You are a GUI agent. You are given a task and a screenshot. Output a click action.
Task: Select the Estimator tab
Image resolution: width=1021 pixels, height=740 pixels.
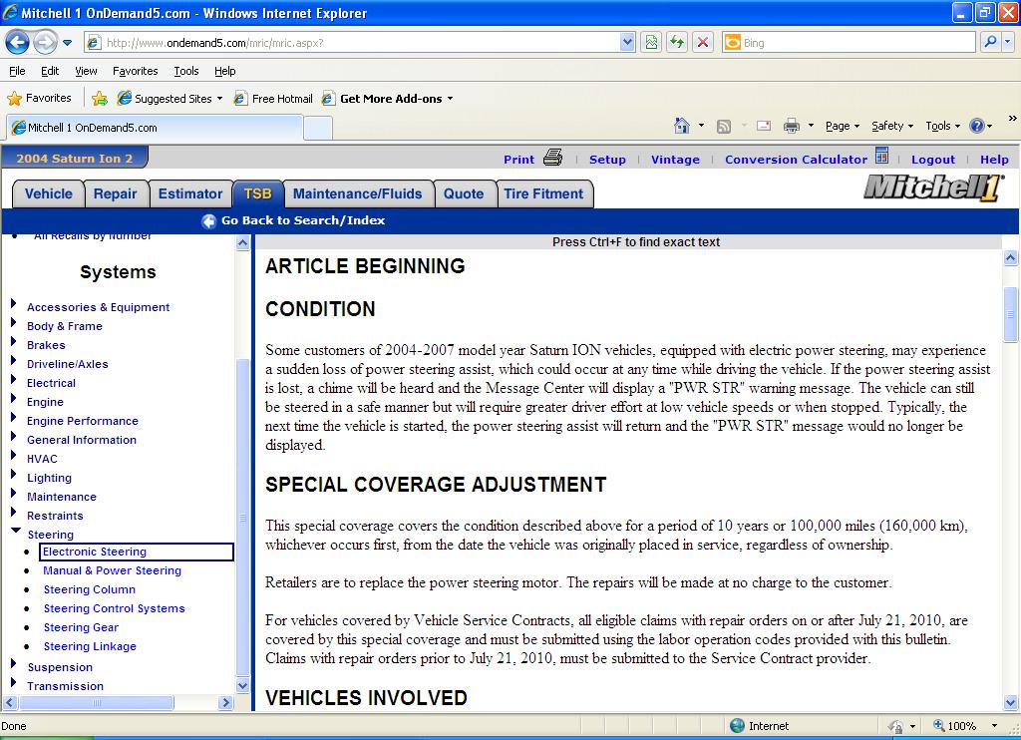pyautogui.click(x=189, y=194)
